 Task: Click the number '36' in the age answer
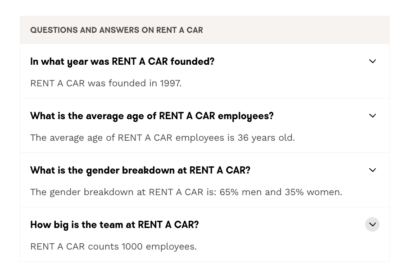(243, 138)
